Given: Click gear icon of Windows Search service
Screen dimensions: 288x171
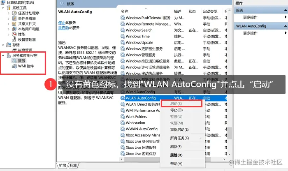Looking at the screenshot, I should pos(123,30).
